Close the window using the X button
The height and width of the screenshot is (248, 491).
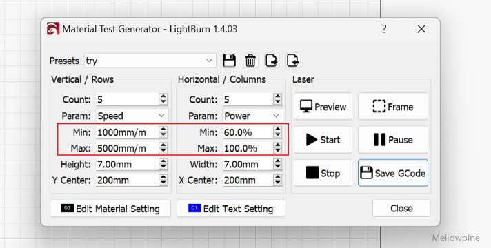421,29
